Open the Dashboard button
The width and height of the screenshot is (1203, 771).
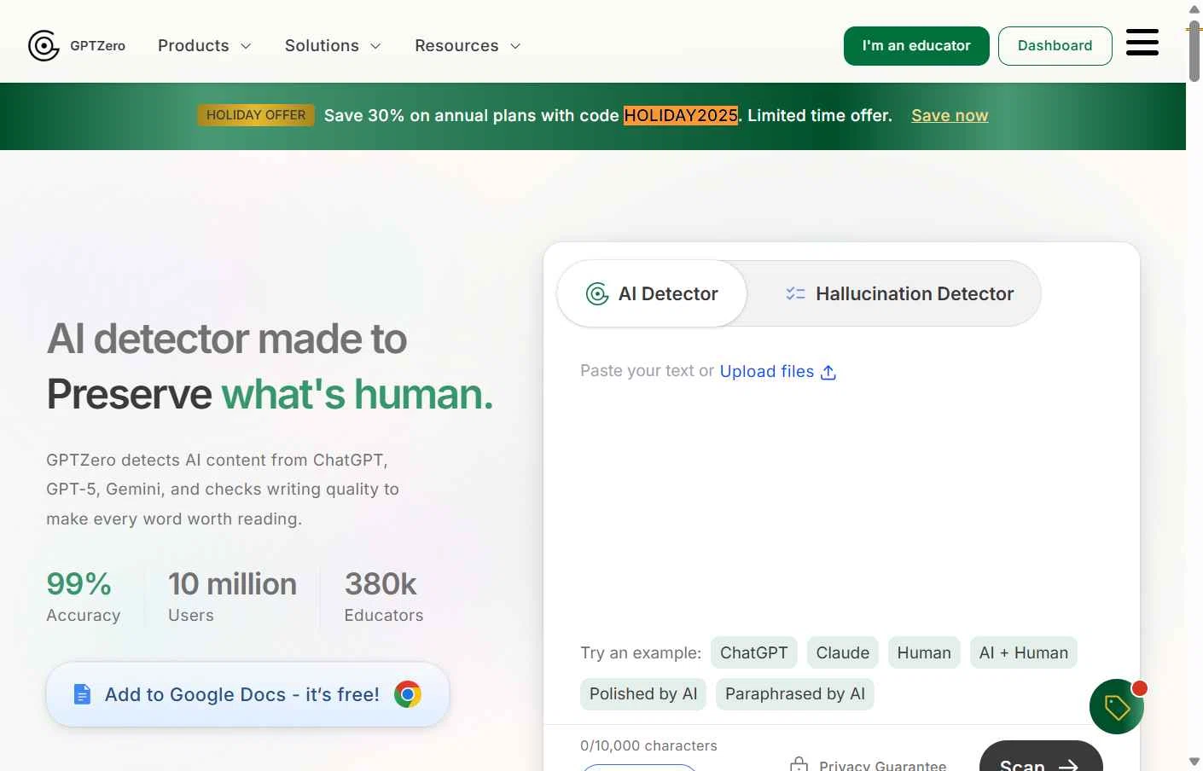[x=1055, y=46]
